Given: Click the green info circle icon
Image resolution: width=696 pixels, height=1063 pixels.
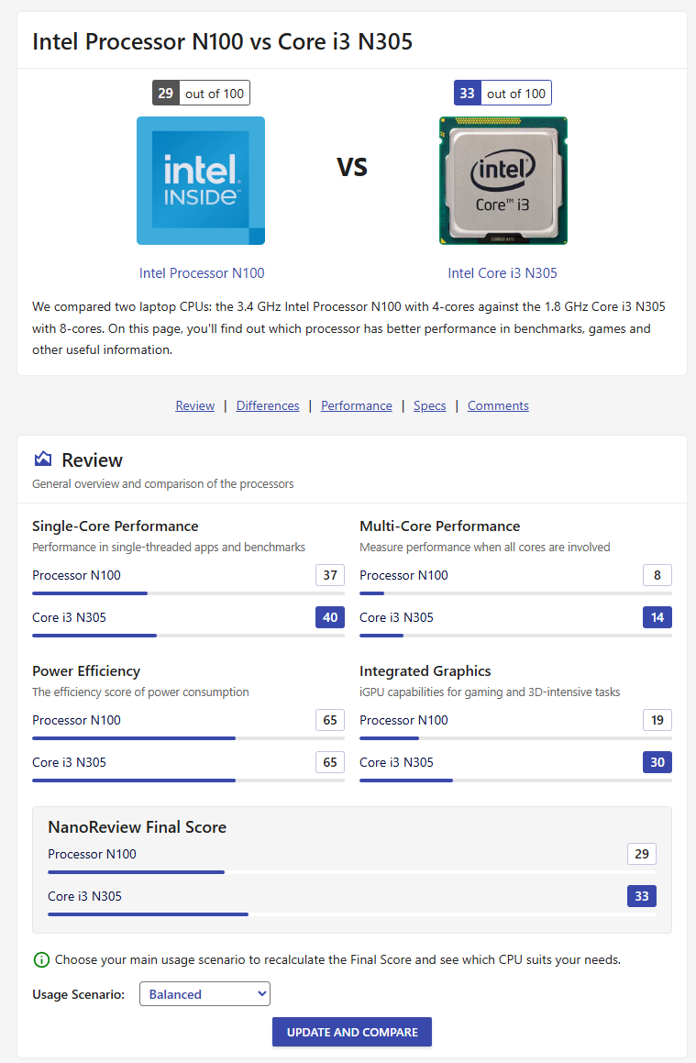Looking at the screenshot, I should pos(40,959).
